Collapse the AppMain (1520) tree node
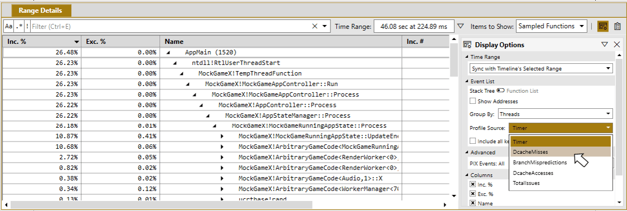627x211 pixels. click(168, 53)
